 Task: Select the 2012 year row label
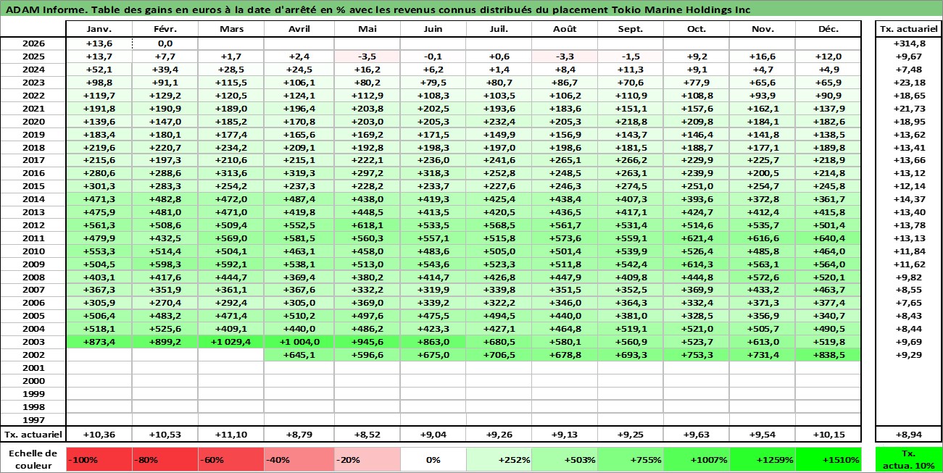[x=33, y=225]
